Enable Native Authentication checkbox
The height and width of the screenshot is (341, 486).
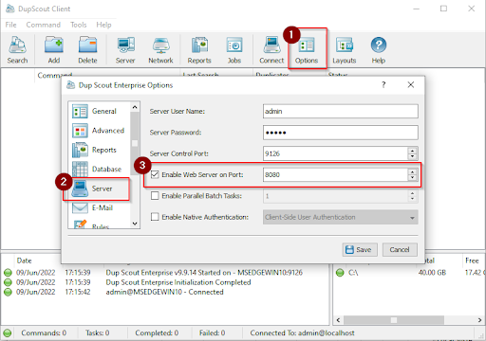[155, 217]
